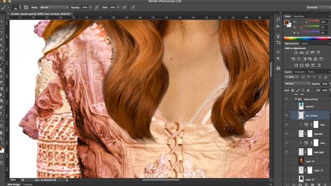This screenshot has width=331, height=186.
Task: Open the layer blend mode dropdown
Action: 297,84
